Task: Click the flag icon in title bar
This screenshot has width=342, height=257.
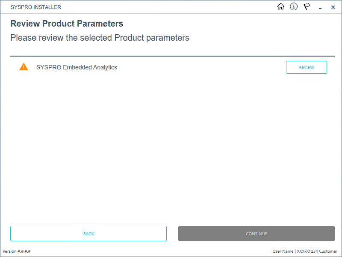Action: [x=307, y=7]
